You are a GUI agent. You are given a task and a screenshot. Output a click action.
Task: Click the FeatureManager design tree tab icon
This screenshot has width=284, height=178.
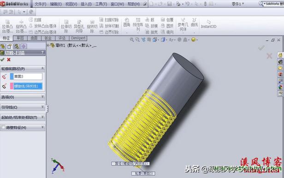(x=3, y=47)
